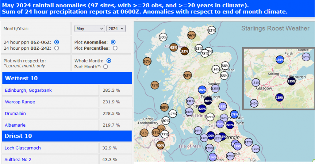Click the dark navy 220% marker
This screenshot has height=164, width=315.
[x=230, y=125]
